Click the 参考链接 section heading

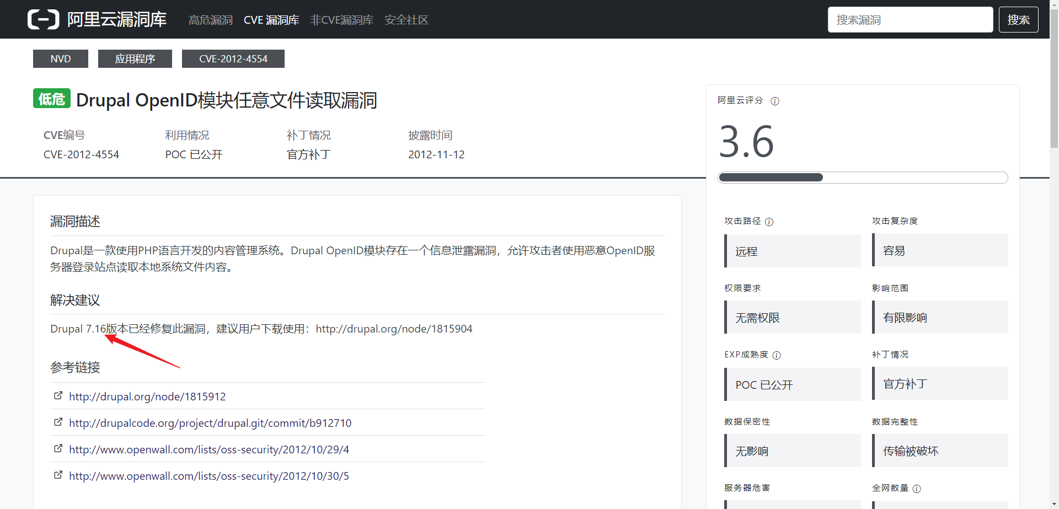pos(75,367)
